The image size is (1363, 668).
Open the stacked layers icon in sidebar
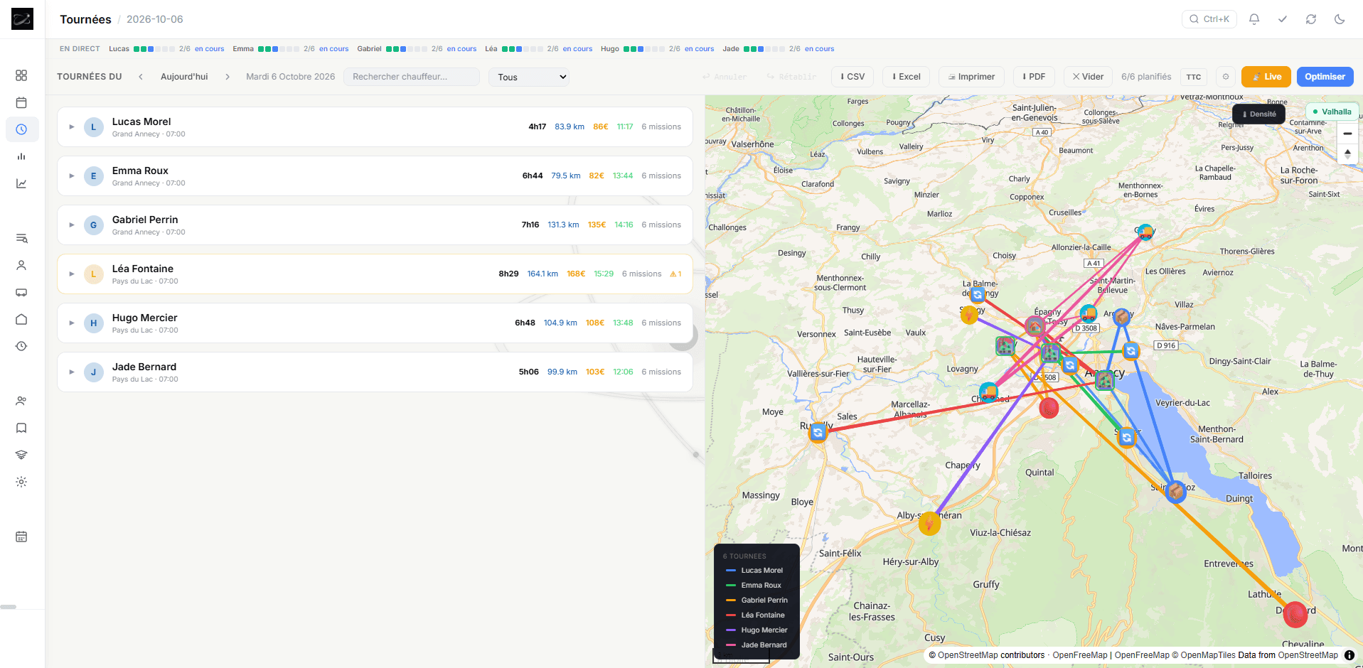click(x=21, y=455)
